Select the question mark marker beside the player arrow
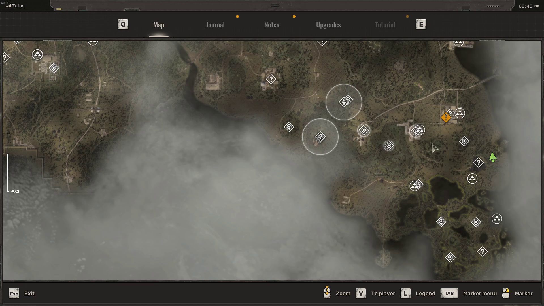 [x=478, y=163]
